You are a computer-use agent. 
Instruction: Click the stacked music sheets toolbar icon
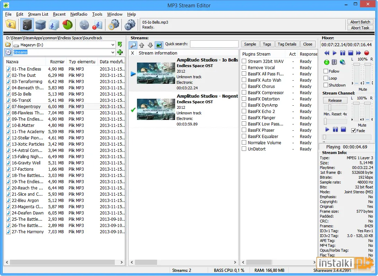[x=54, y=25]
